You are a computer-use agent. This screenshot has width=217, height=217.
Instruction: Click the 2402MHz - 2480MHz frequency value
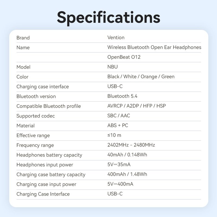coord(131,145)
